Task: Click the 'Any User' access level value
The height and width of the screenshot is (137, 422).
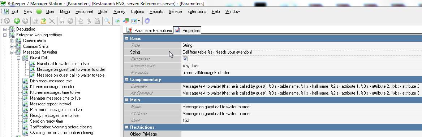Action: point(190,66)
